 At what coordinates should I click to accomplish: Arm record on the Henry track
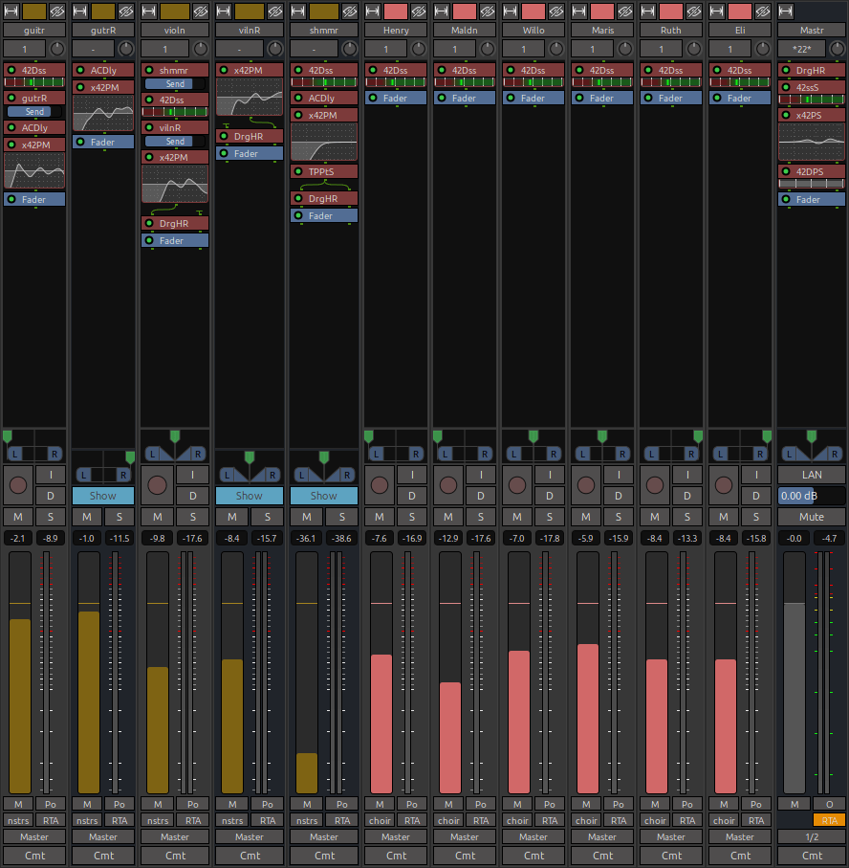pos(380,484)
